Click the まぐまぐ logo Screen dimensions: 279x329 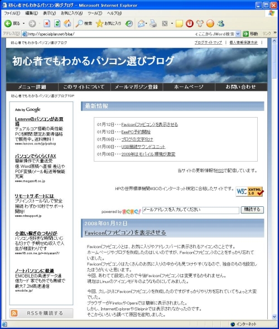(x=132, y=211)
